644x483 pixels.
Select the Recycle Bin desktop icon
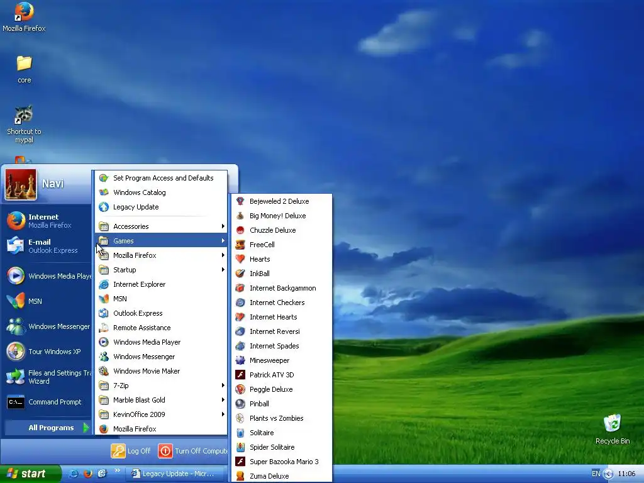[613, 429]
